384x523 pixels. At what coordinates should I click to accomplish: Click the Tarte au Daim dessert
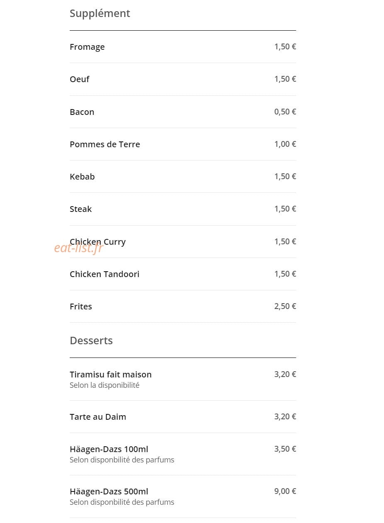coord(183,416)
